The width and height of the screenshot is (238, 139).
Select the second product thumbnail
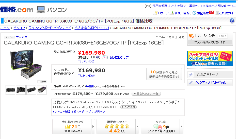(x=21, y=90)
